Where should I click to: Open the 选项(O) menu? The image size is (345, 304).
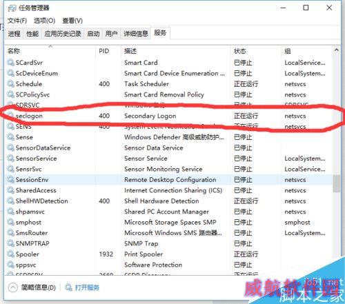tap(44, 21)
